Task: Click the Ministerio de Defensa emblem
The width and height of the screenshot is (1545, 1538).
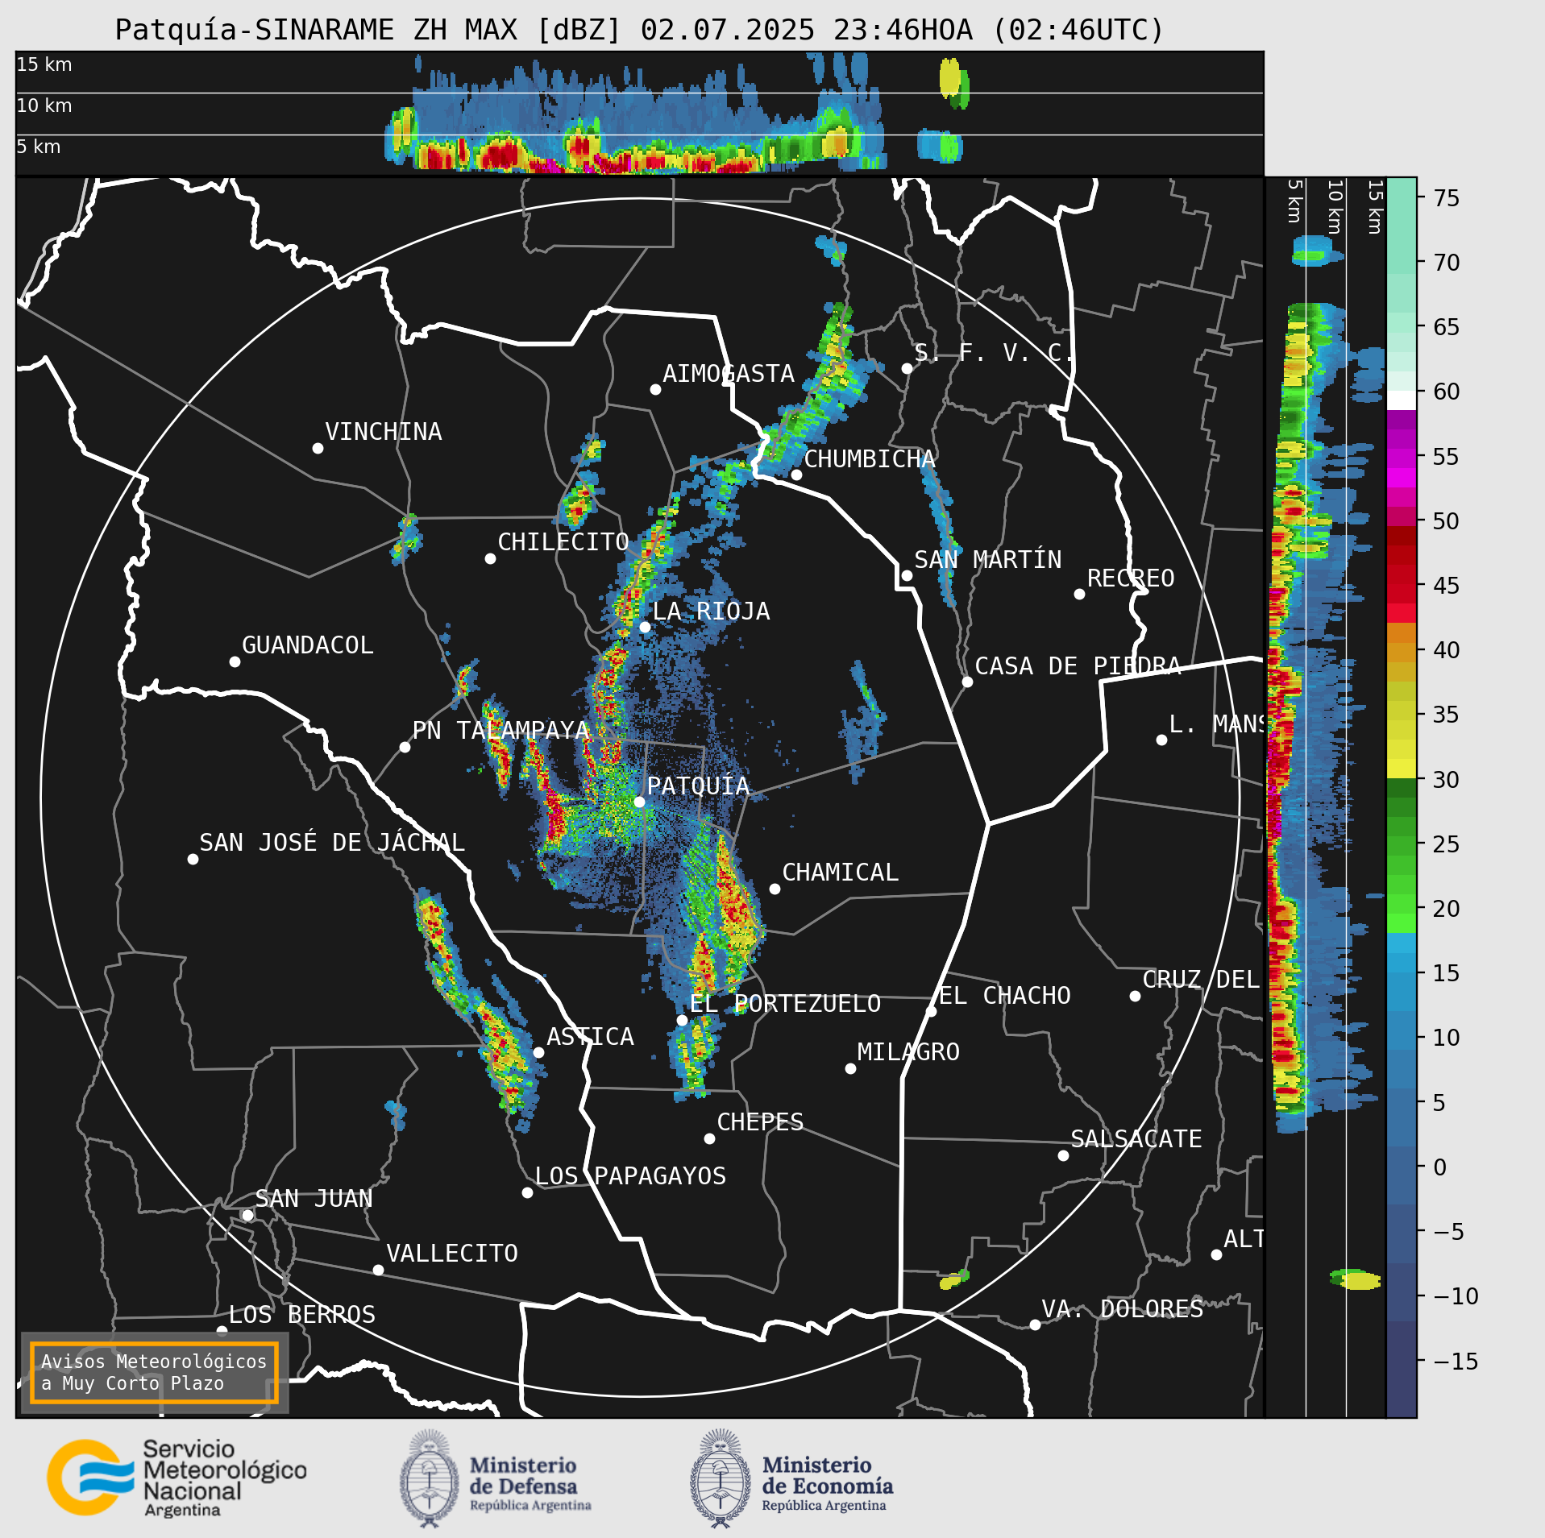Action: (430, 1479)
